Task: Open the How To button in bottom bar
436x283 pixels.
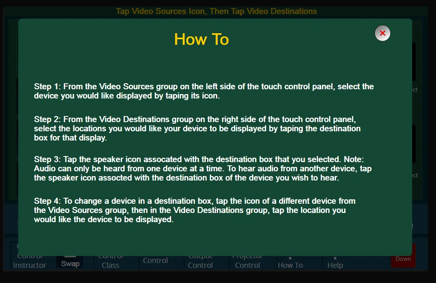Action: point(290,262)
